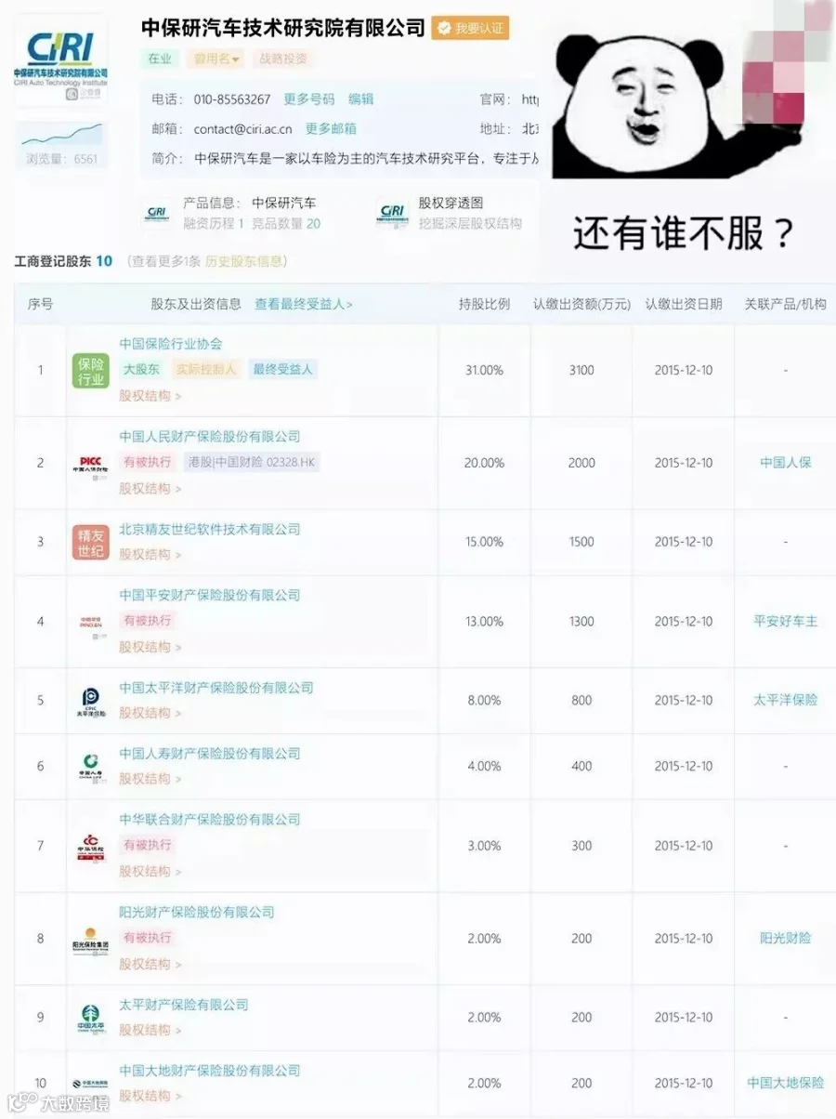
Task: Click the 产品信息 CIRI icon
Action: (x=156, y=213)
